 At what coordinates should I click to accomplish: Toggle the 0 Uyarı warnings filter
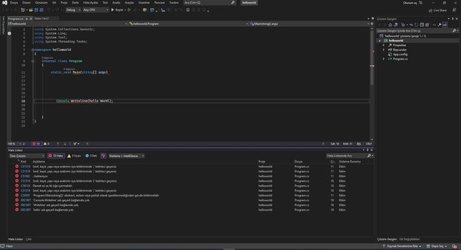(x=74, y=156)
